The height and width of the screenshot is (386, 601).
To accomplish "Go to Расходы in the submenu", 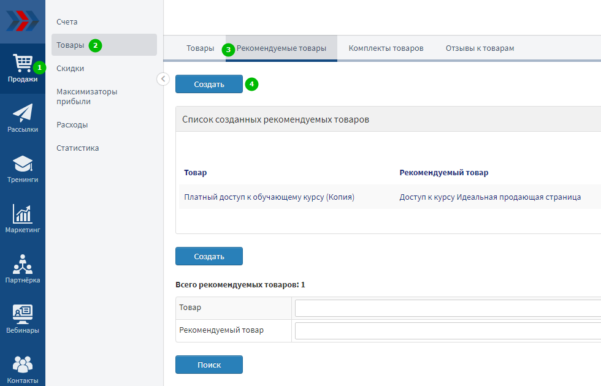I will click(x=72, y=125).
